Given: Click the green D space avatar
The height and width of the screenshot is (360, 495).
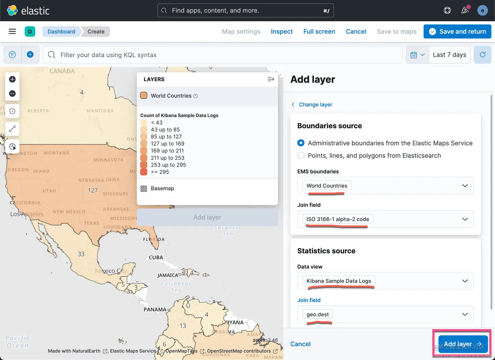Looking at the screenshot, I should pyautogui.click(x=30, y=31).
